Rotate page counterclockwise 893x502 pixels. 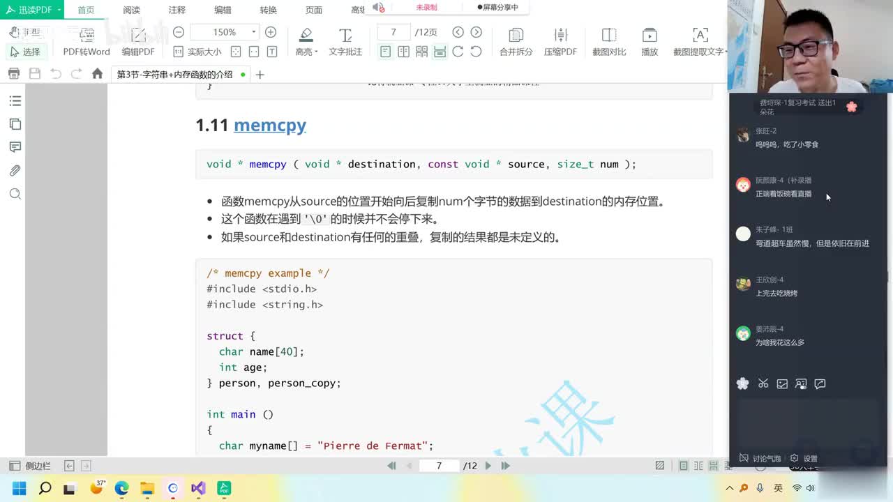pos(476,52)
